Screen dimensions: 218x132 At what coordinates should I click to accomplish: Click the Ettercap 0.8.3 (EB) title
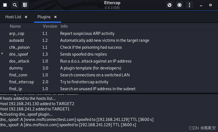pyautogui.click(x=112, y=5)
